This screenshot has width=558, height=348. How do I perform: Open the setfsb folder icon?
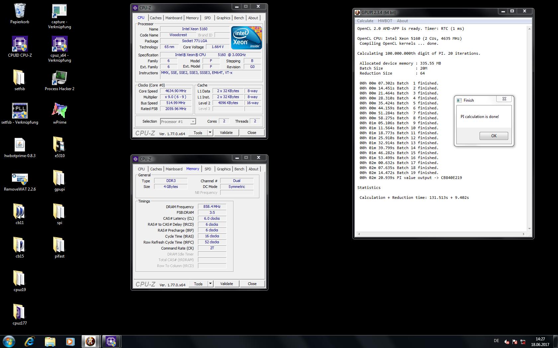pos(20,80)
